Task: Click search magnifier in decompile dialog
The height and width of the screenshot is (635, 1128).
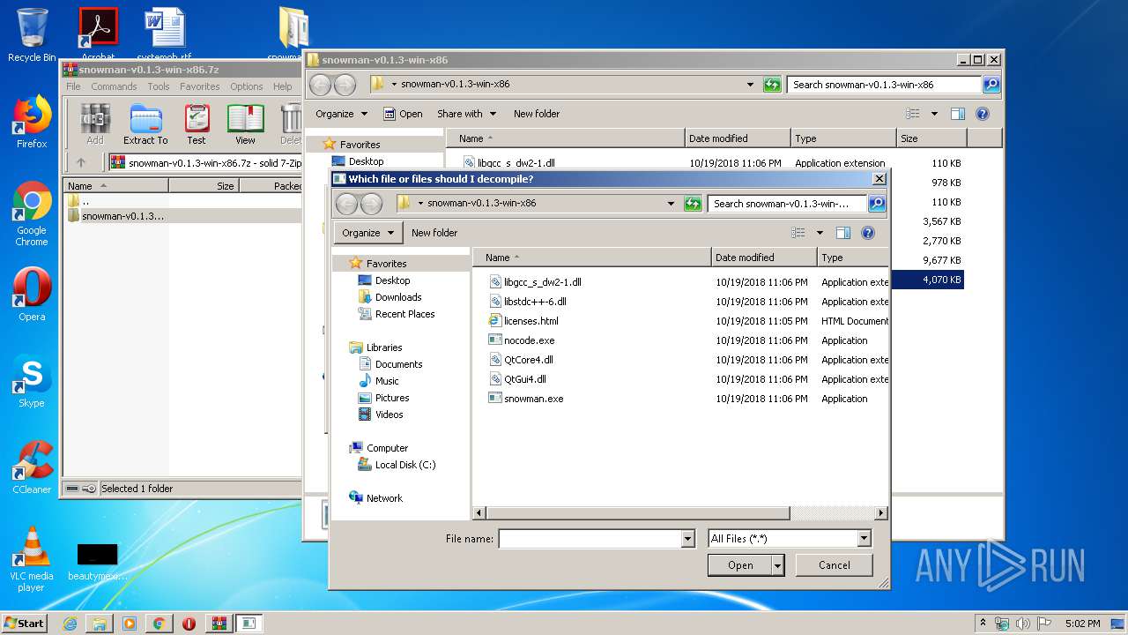Action: click(x=876, y=203)
